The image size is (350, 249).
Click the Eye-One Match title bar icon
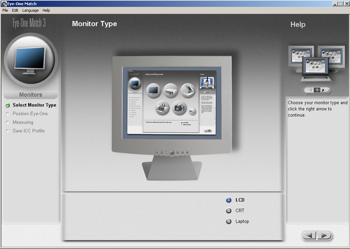(4, 4)
